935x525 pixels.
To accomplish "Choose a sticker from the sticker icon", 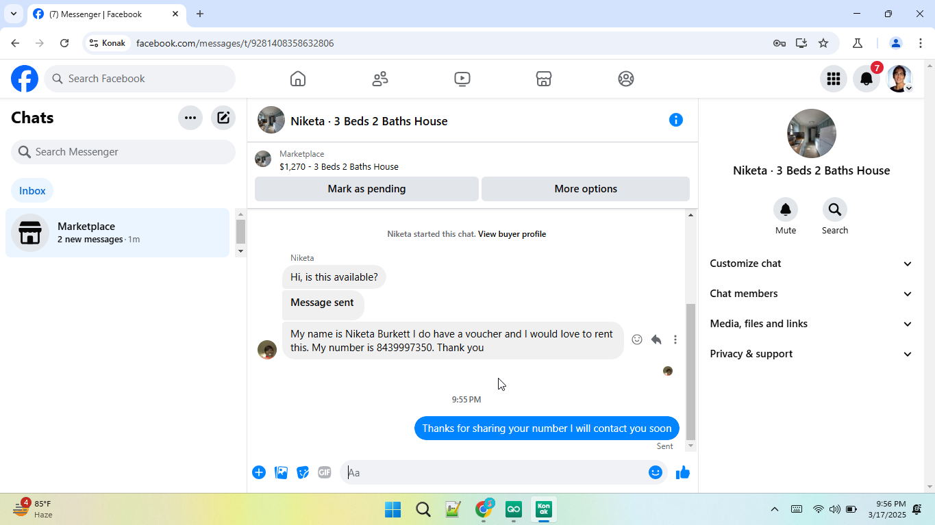I will point(303,472).
